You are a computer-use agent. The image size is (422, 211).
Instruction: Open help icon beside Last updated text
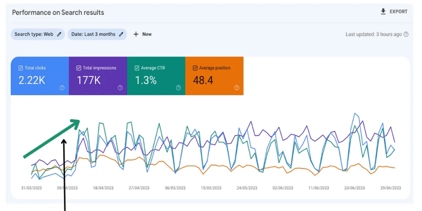point(406,34)
